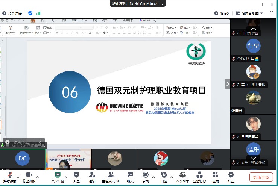Click the End Meeting (结束会议) button
The height and width of the screenshot is (186, 278).
click(x=261, y=177)
